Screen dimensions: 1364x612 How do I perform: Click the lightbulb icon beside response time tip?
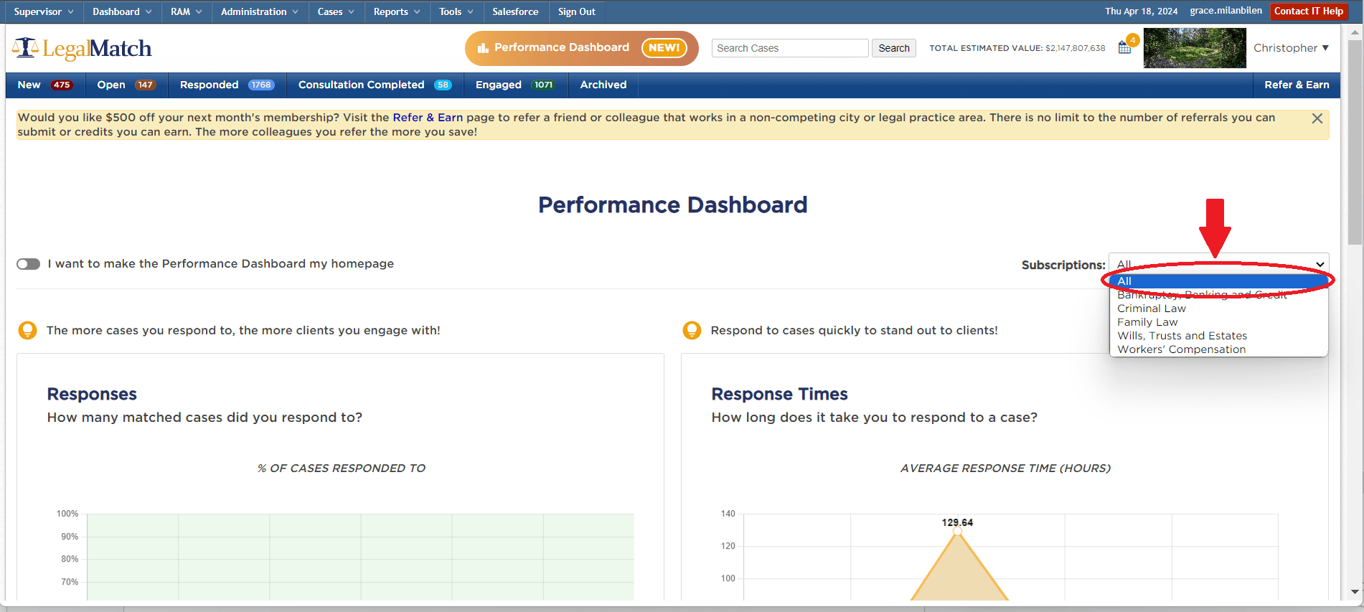692,330
